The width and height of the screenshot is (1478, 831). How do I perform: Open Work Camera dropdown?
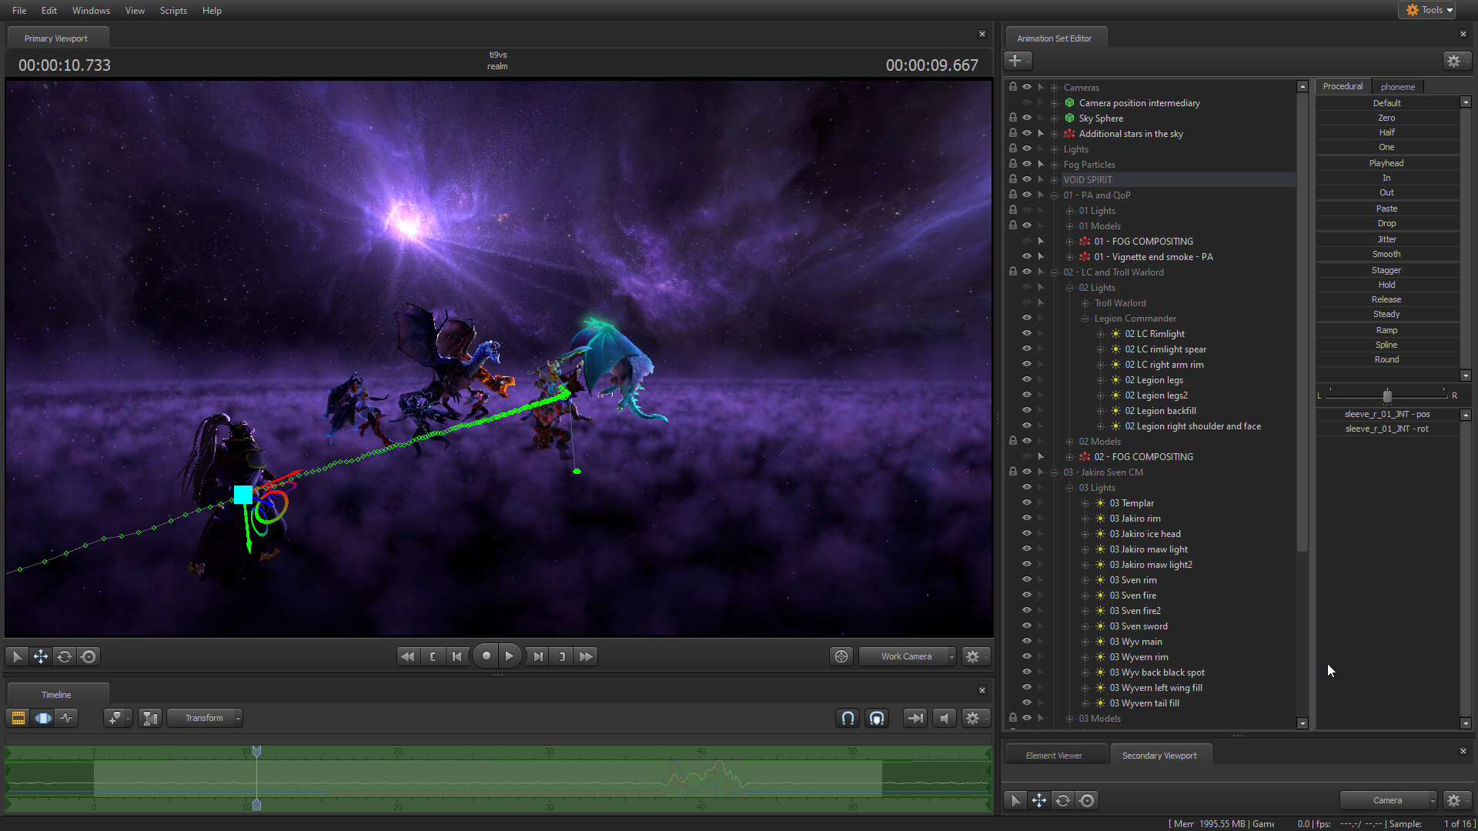click(x=908, y=656)
